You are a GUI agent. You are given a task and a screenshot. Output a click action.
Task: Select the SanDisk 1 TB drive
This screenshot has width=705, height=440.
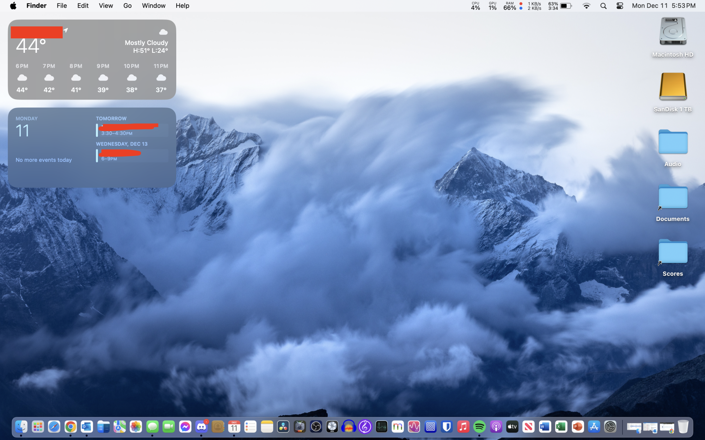click(x=673, y=87)
